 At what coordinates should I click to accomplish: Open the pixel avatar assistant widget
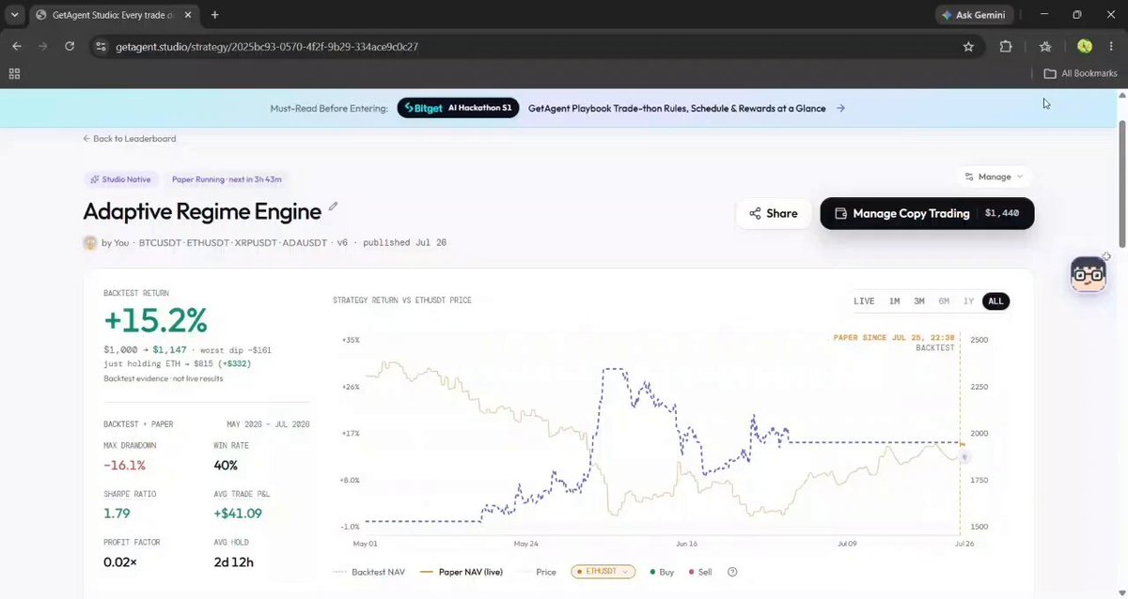1089,274
